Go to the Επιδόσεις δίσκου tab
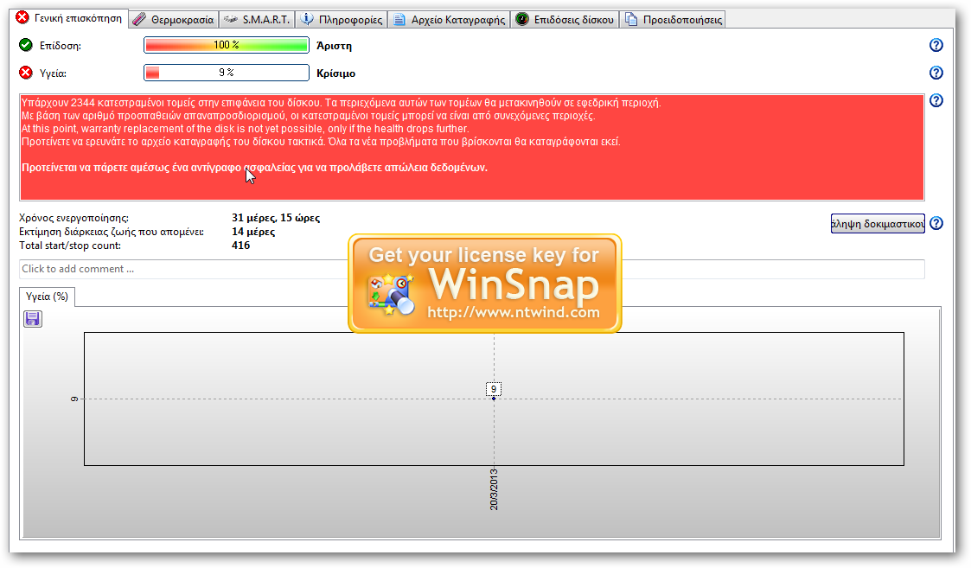The image size is (971, 568). [x=565, y=20]
